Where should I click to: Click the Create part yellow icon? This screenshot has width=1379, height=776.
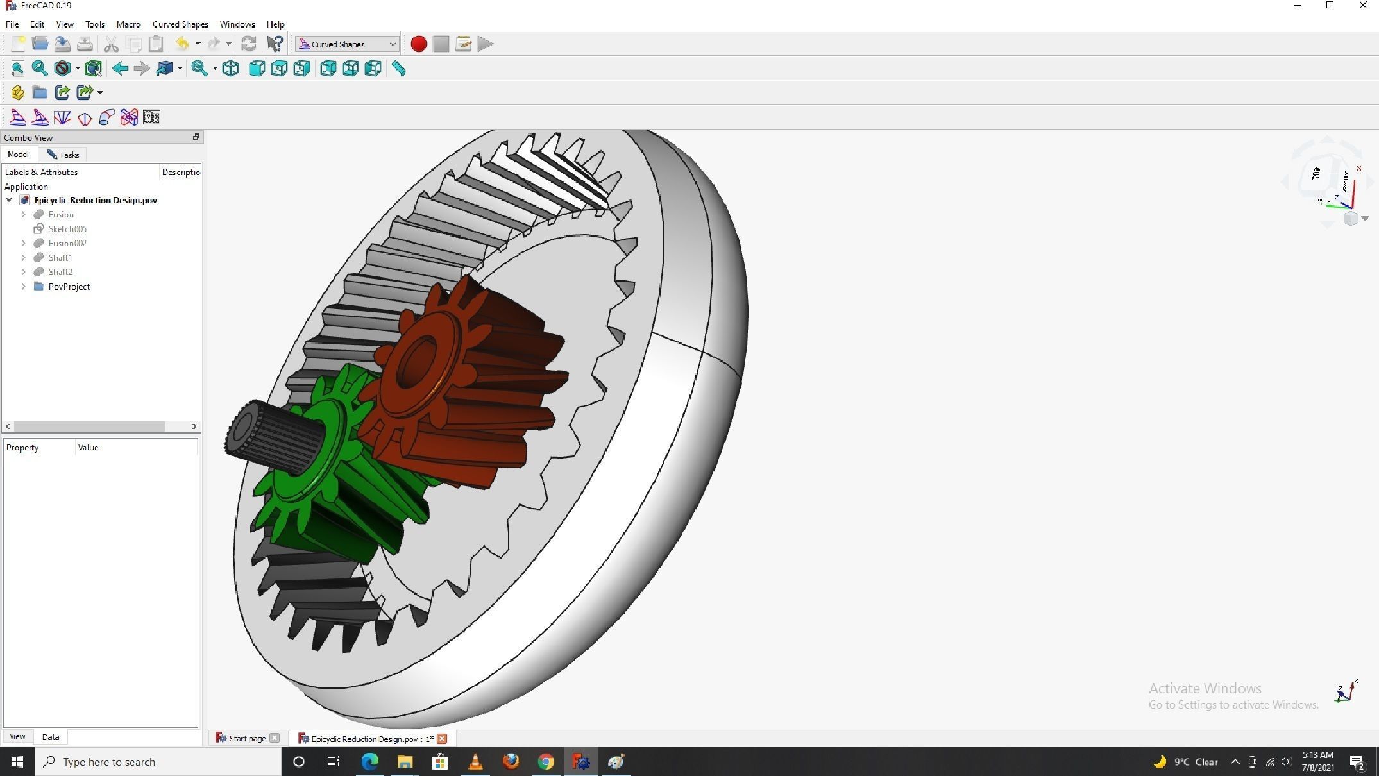coord(17,92)
